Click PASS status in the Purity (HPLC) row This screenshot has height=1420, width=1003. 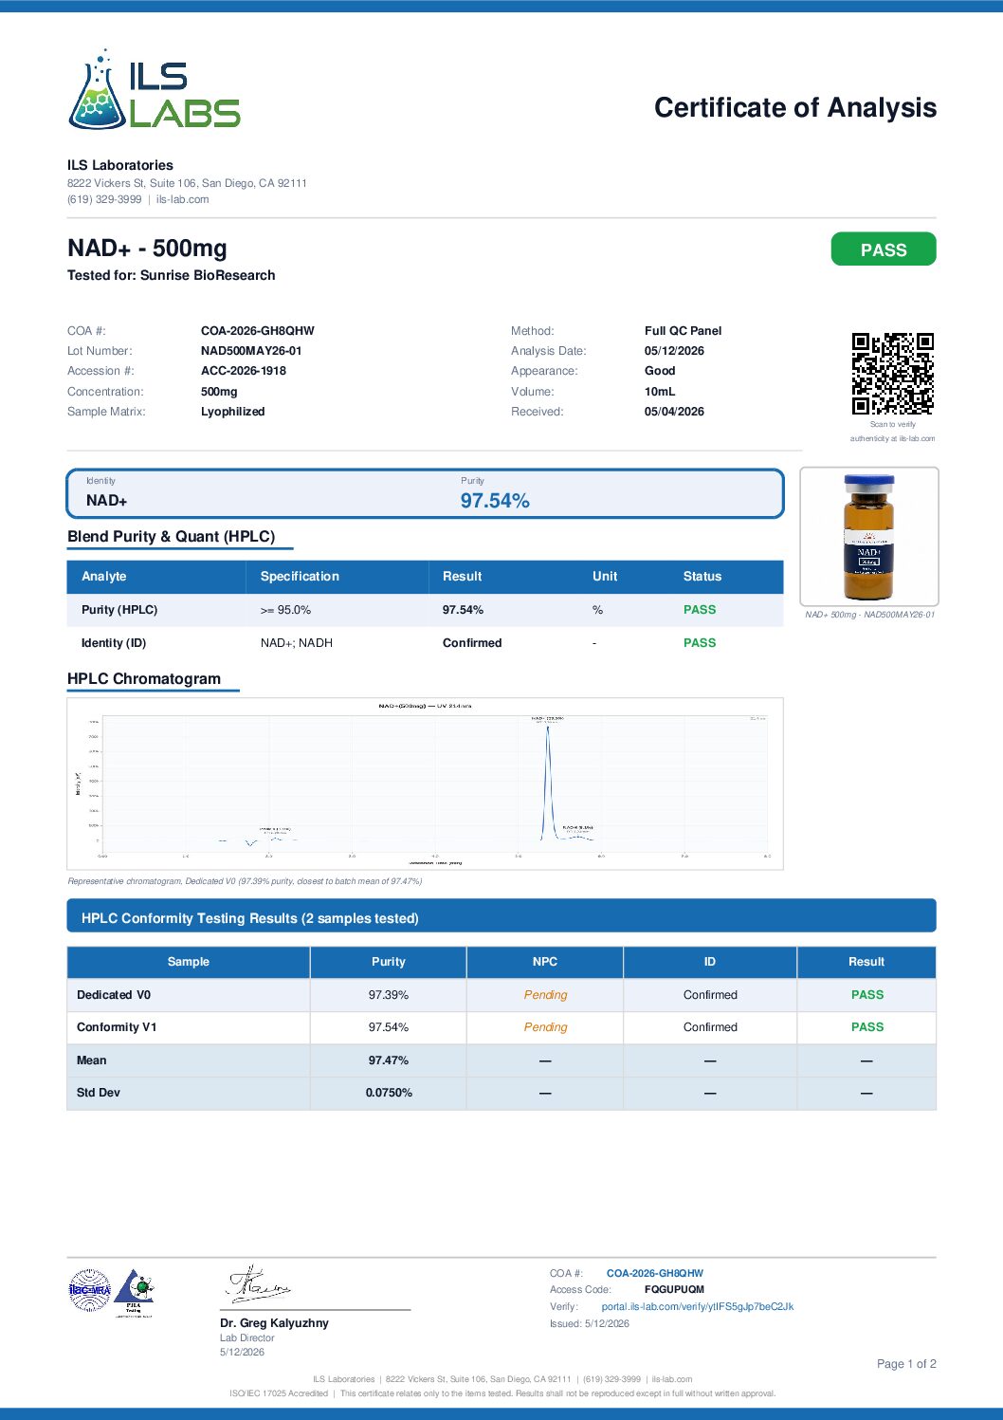click(x=700, y=610)
